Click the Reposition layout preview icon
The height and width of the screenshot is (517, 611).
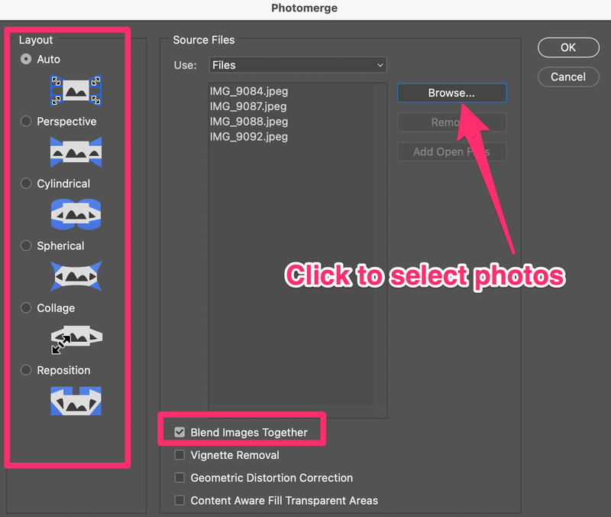point(76,401)
